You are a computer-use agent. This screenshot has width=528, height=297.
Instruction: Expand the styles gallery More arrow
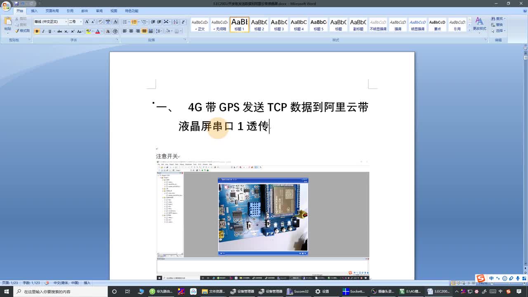[469, 30]
